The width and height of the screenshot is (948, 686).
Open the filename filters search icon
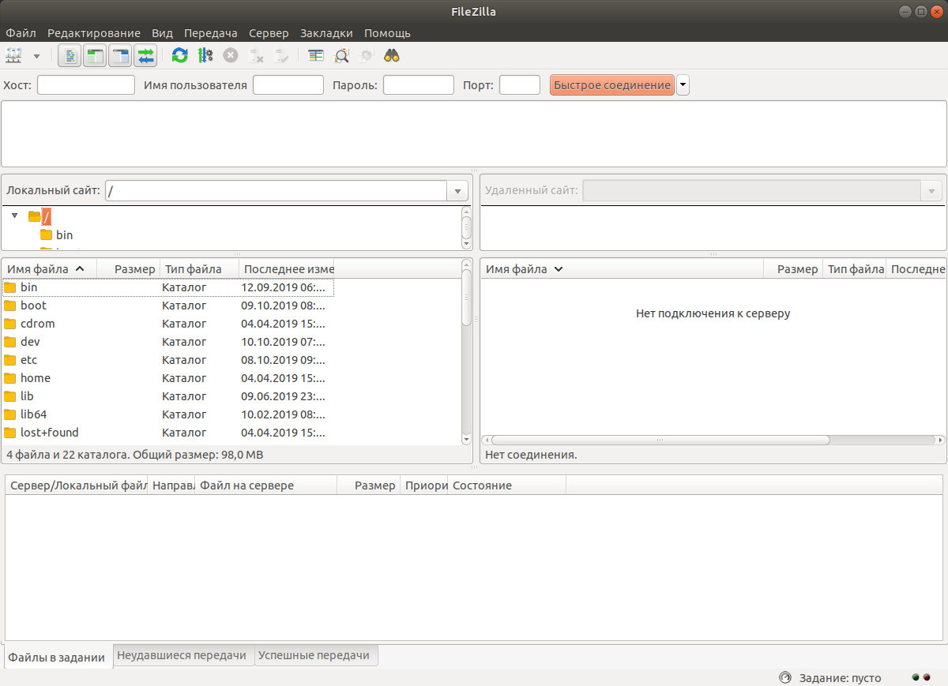[341, 56]
